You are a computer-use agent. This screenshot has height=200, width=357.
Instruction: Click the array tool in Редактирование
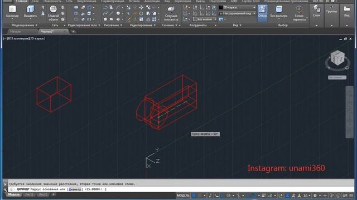(x=155, y=19)
